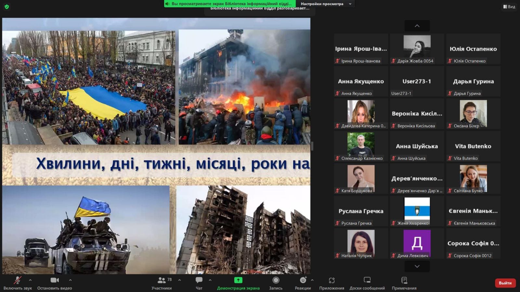Switch layout using the Вид menu
The width and height of the screenshot is (520, 292).
point(509,6)
